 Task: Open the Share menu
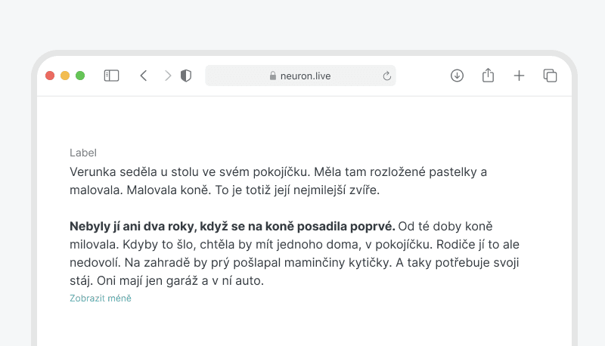pos(488,75)
